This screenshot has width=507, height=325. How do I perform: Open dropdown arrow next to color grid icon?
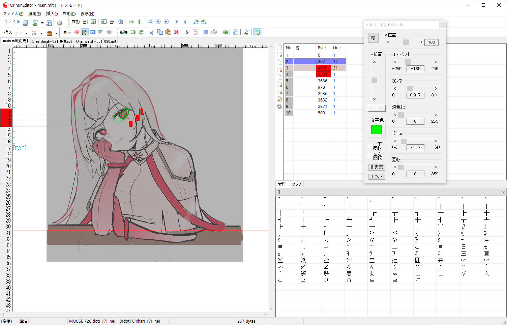41,33
